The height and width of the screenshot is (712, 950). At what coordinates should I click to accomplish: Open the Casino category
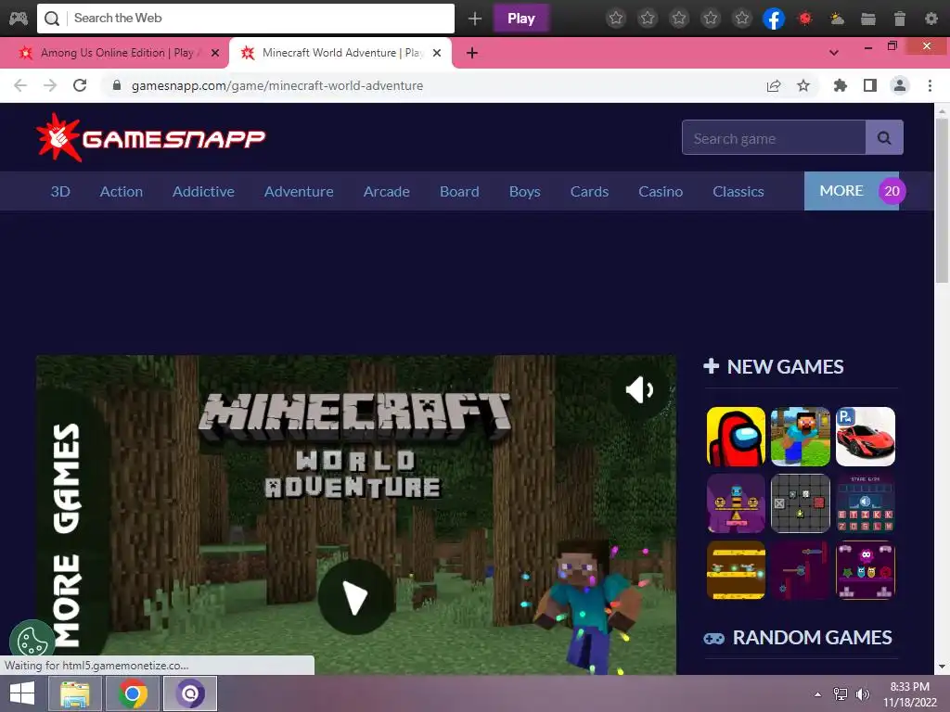661,191
